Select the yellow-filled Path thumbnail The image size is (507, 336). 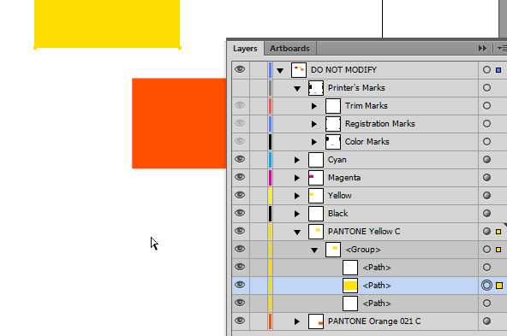coord(350,286)
